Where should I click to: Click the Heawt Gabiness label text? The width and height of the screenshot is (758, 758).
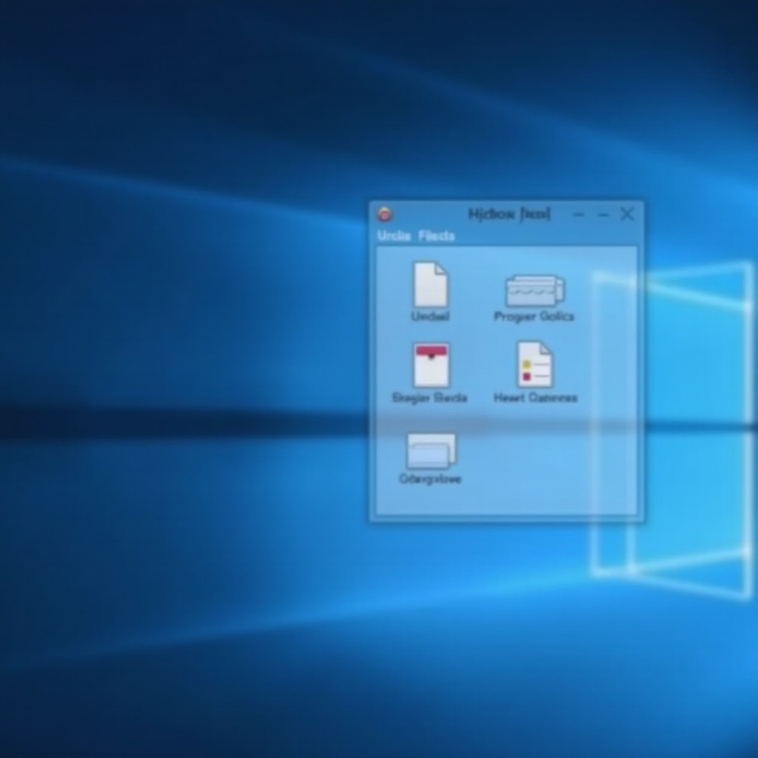tap(535, 398)
